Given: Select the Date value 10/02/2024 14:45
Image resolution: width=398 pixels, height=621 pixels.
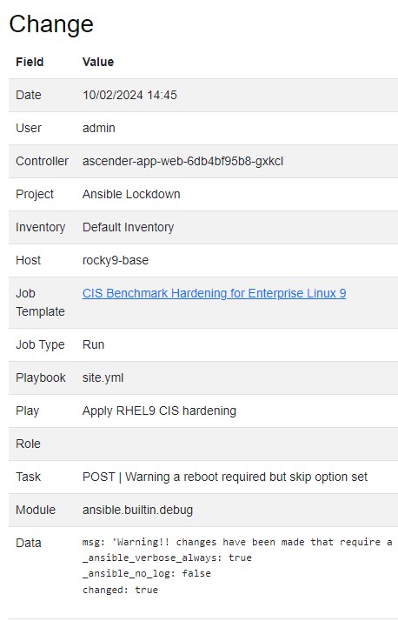Looking at the screenshot, I should click(129, 95).
